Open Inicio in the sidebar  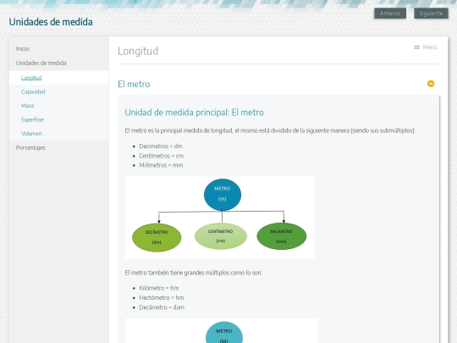coord(23,49)
